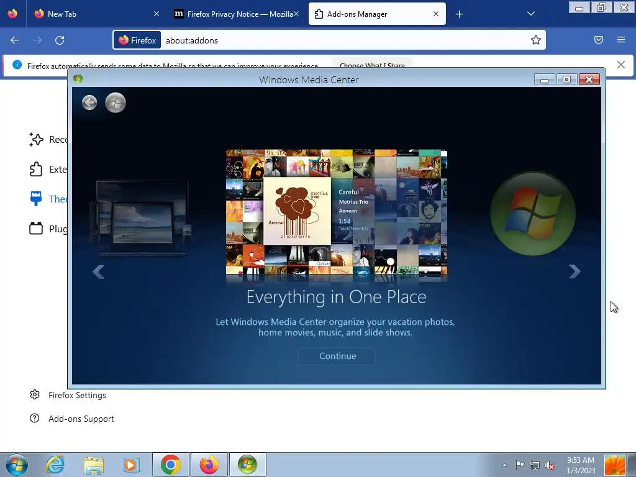Open Windows Explorer folder on taskbar
This screenshot has width=636, height=477.
pyautogui.click(x=94, y=465)
